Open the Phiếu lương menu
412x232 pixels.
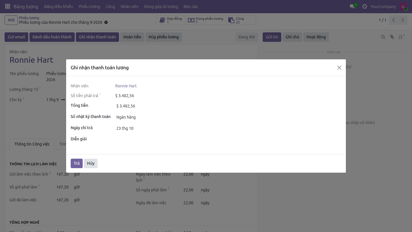tap(89, 6)
